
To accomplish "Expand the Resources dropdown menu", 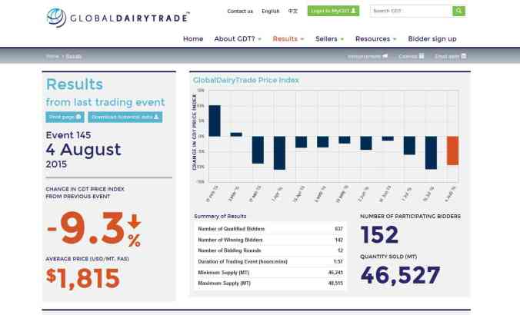I will (375, 38).
